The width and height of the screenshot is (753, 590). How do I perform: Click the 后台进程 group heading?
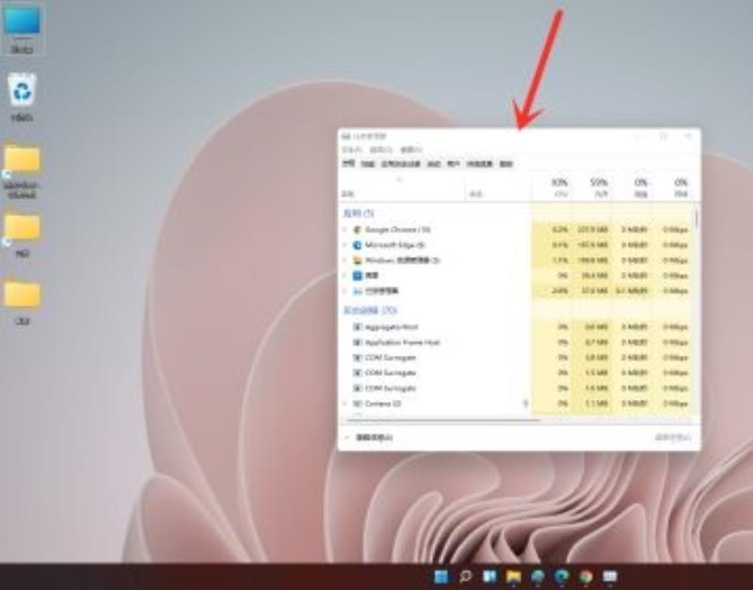click(x=370, y=311)
